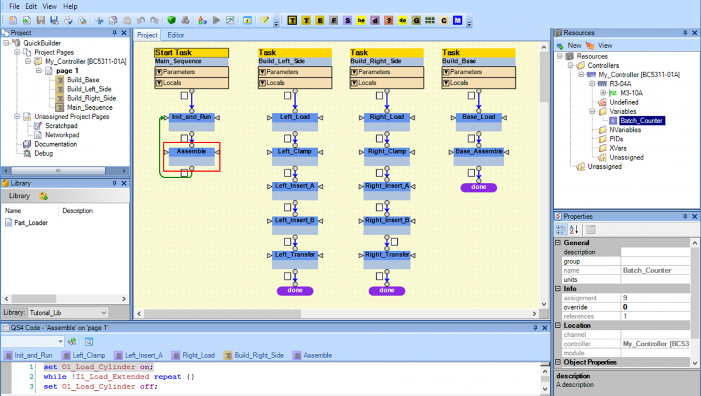Select the 'd' done block tool

tap(375, 20)
